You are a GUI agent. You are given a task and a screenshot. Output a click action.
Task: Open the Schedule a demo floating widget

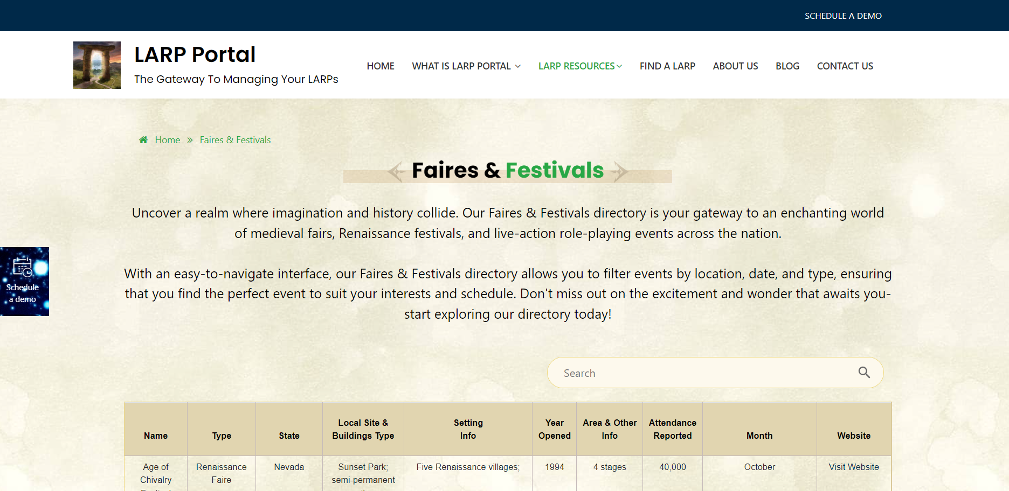pyautogui.click(x=24, y=282)
